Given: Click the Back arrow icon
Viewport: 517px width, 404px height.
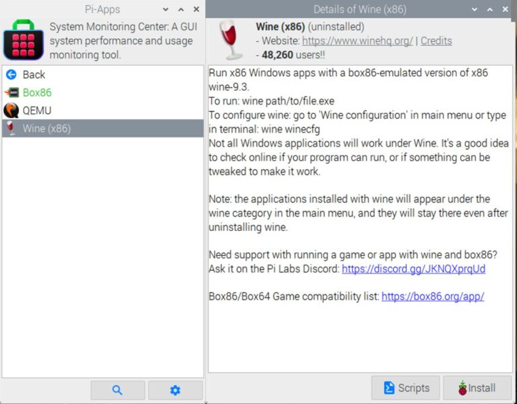Looking at the screenshot, I should [x=11, y=75].
